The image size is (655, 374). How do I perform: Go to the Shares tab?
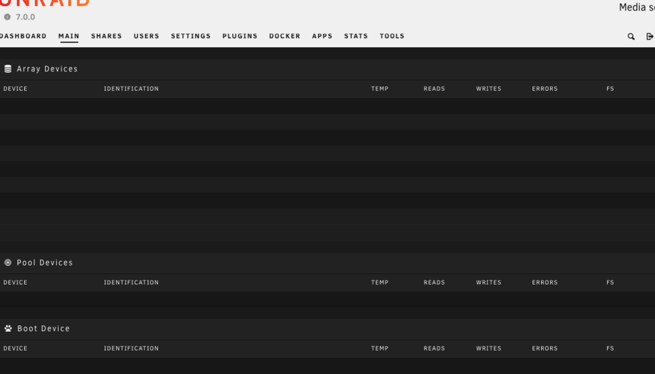point(107,36)
